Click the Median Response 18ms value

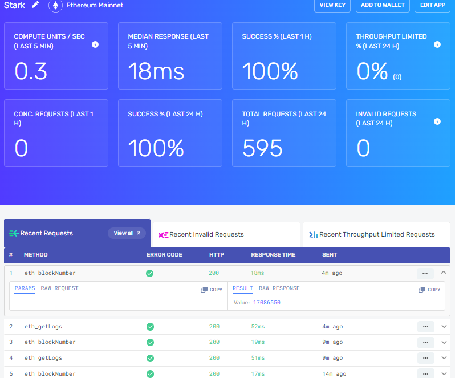click(x=156, y=71)
